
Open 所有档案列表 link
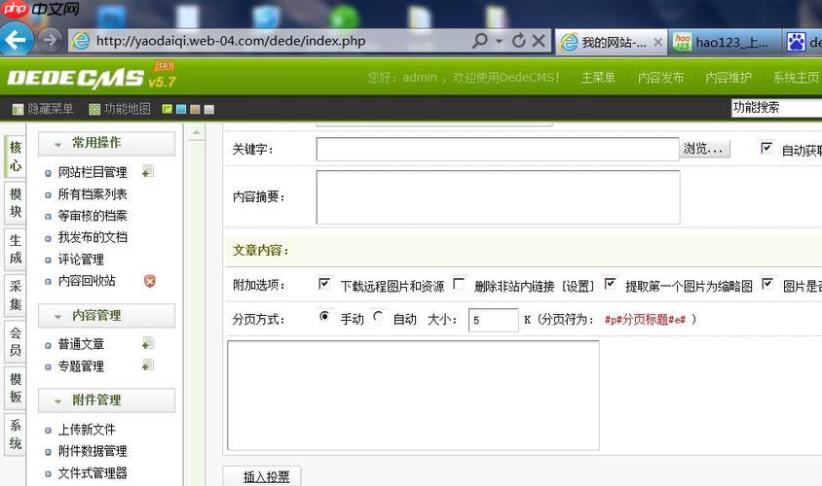[x=93, y=194]
